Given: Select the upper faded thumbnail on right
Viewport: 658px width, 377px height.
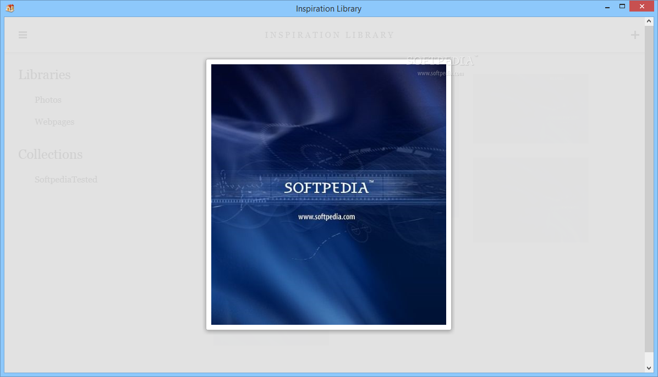Looking at the screenshot, I should (531, 109).
